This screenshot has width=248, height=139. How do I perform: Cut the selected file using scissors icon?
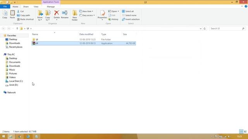[x=20, y=11]
